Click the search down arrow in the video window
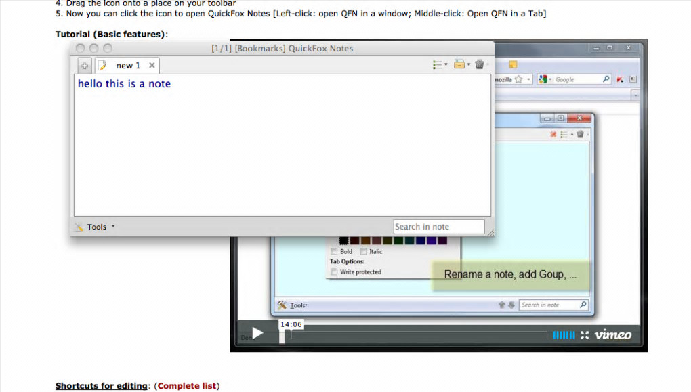The width and height of the screenshot is (691, 392). point(511,305)
